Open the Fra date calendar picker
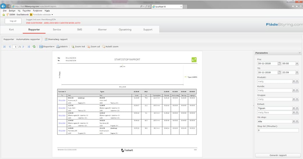This screenshot has width=303, height=159. 279,63
